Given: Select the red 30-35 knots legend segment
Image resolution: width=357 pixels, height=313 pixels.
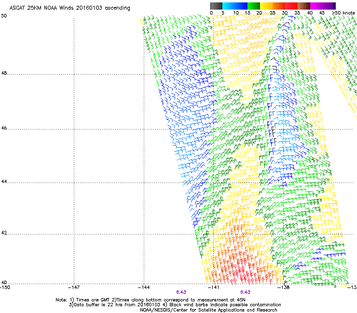Looking at the screenshot, I should (291, 6).
